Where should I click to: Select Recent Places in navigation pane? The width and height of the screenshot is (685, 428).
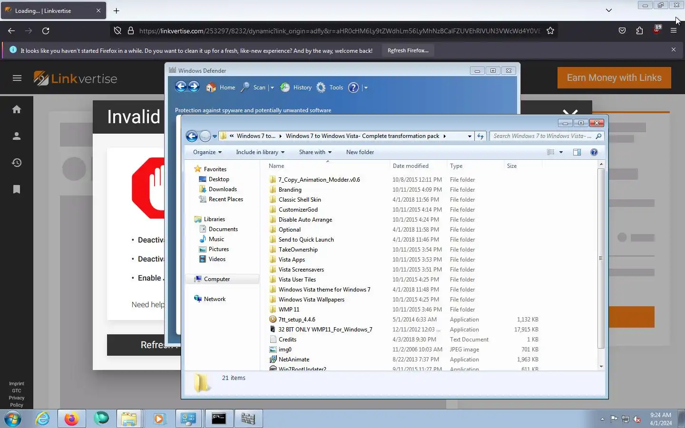(226, 199)
